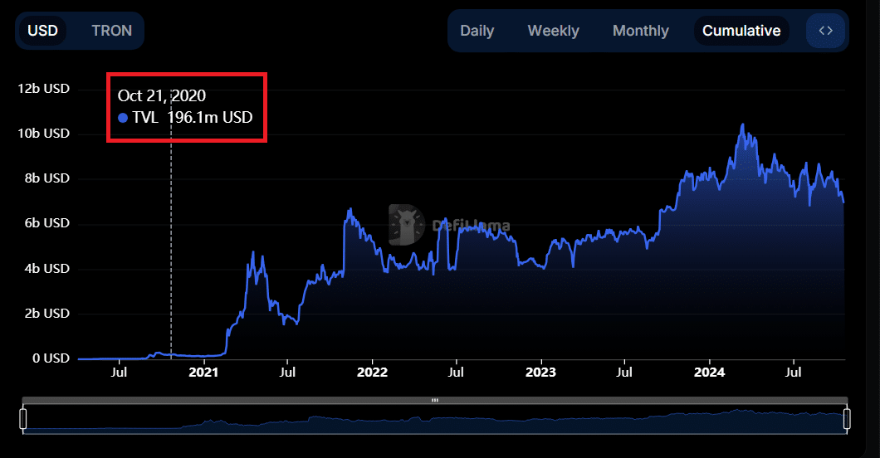The image size is (880, 458).
Task: Click the 12b USD y-axis label
Action: [44, 89]
